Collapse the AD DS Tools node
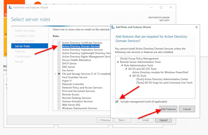The image size is (208, 135). [130, 76]
